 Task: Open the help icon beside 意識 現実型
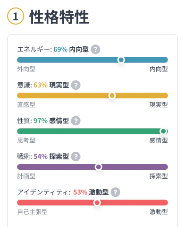[x=76, y=85]
